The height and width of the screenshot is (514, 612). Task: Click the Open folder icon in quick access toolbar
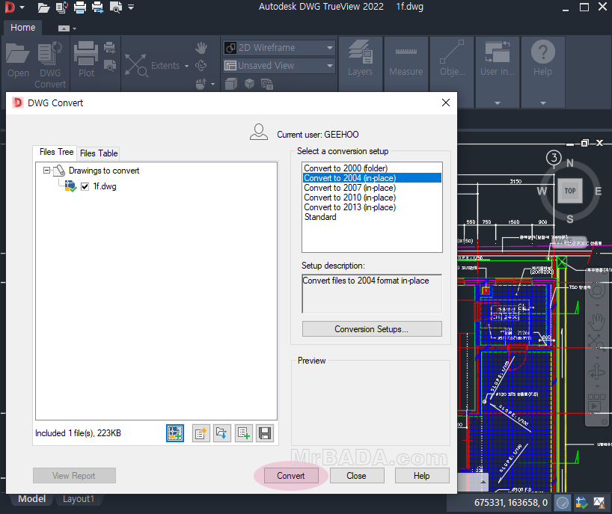pyautogui.click(x=43, y=7)
